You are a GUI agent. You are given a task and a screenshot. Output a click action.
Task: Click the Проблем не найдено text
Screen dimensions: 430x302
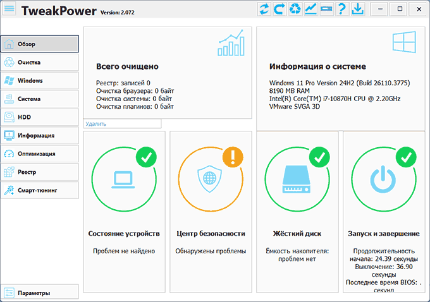124,251
